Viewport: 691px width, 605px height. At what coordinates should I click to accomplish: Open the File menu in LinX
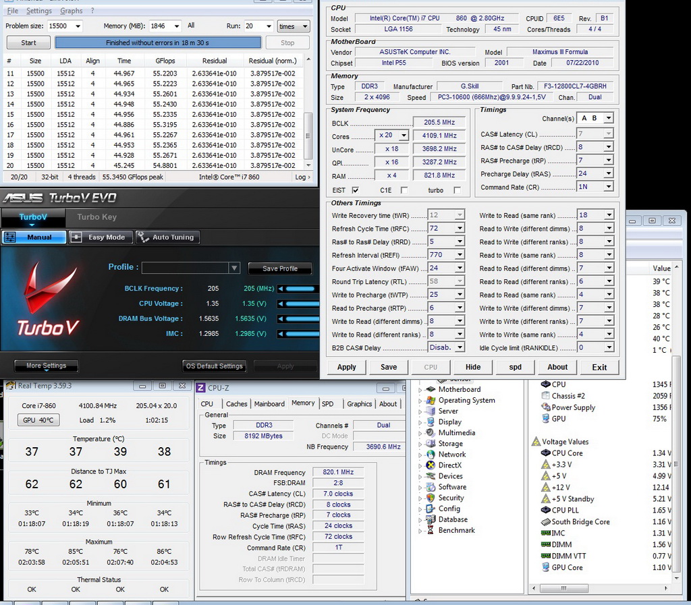pyautogui.click(x=13, y=11)
